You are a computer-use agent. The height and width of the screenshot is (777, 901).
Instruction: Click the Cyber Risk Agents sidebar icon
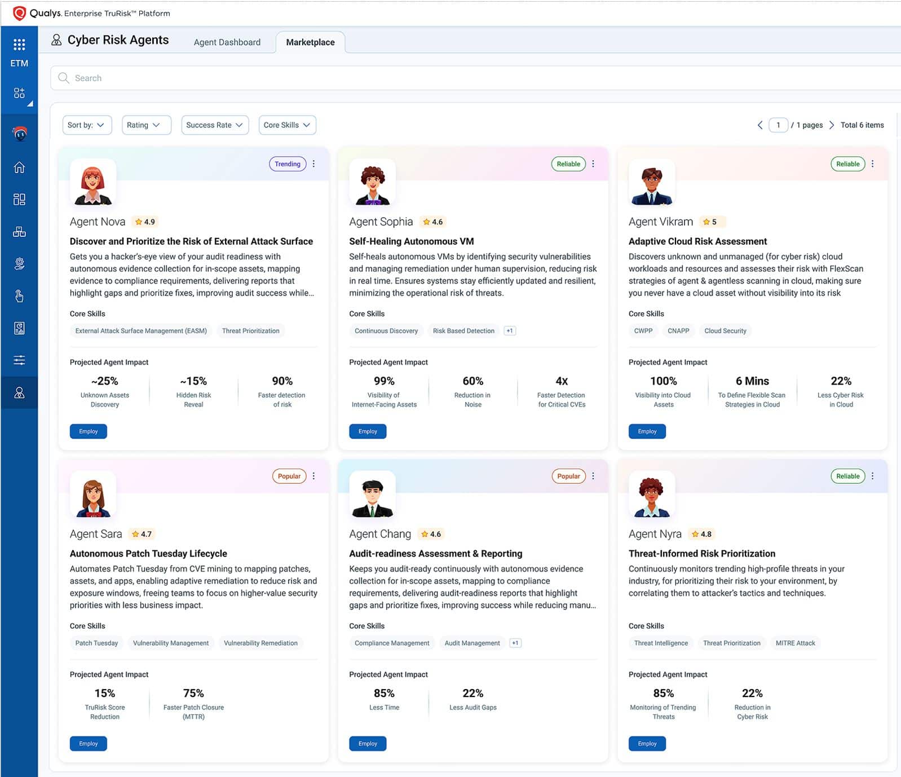pos(19,393)
